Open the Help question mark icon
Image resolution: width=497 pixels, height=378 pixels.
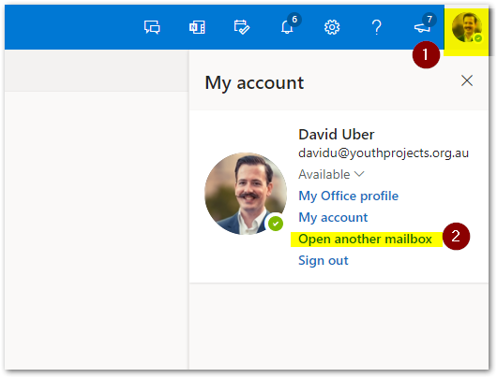tap(377, 27)
